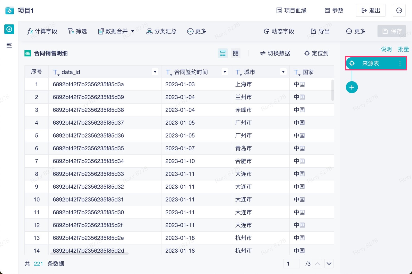
Task: Click 动态字段 dynamic field
Action: (x=279, y=31)
